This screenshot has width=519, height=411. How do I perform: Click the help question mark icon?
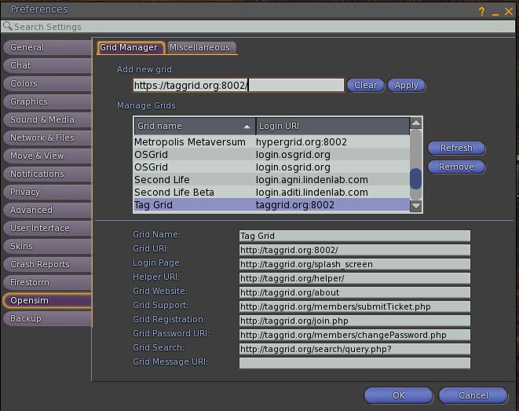[481, 12]
